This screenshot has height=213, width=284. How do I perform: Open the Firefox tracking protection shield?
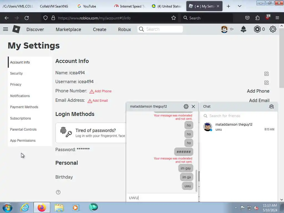(45, 18)
